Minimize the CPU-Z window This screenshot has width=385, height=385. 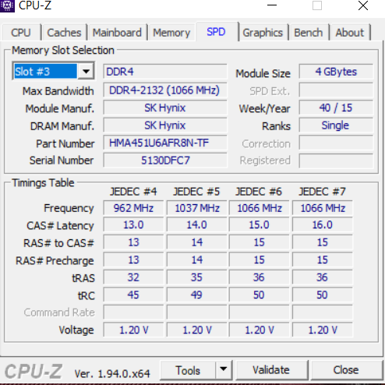pos(272,5)
